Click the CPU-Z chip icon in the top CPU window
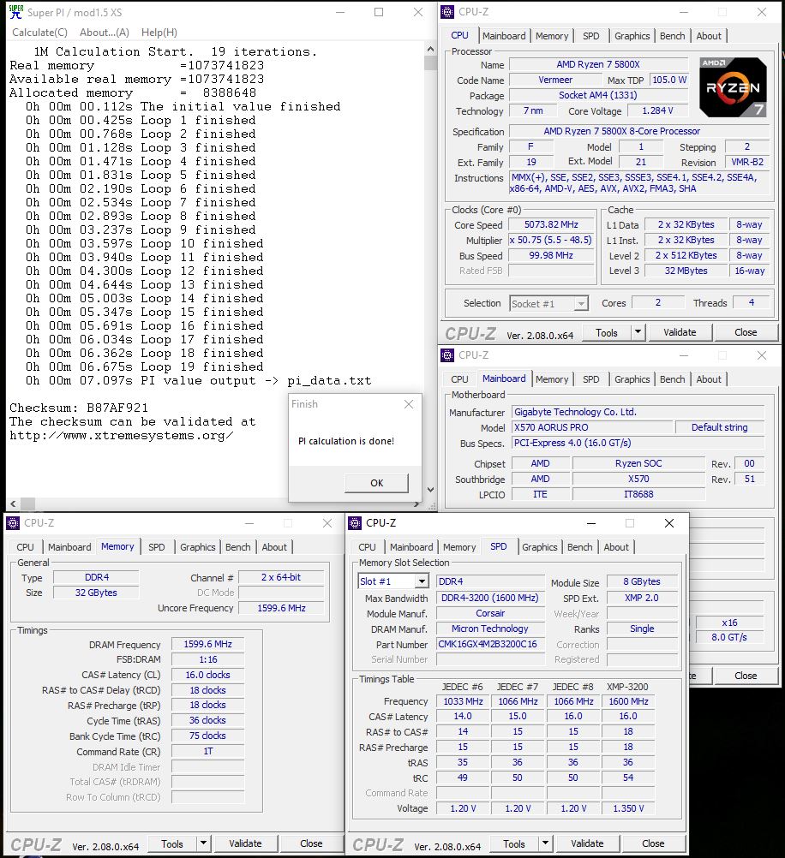This screenshot has height=858, width=785. click(447, 11)
